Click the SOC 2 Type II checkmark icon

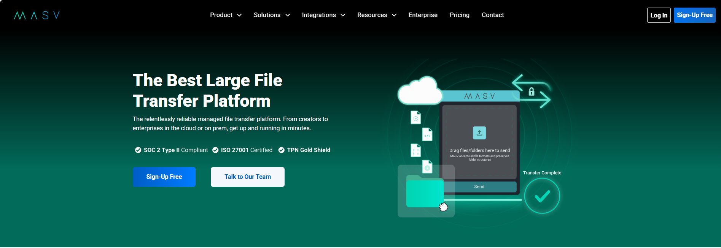tap(138, 150)
